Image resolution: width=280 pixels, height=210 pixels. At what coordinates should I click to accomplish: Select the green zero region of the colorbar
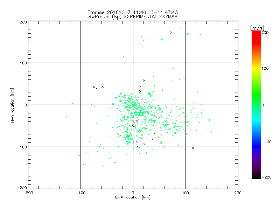pos(256,105)
